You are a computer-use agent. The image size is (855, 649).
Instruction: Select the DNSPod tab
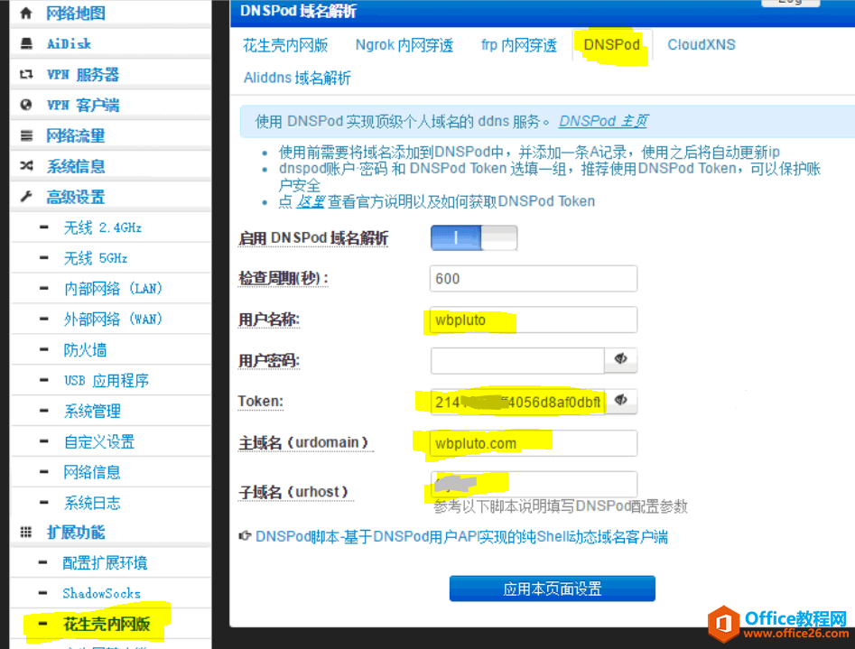[x=612, y=45]
